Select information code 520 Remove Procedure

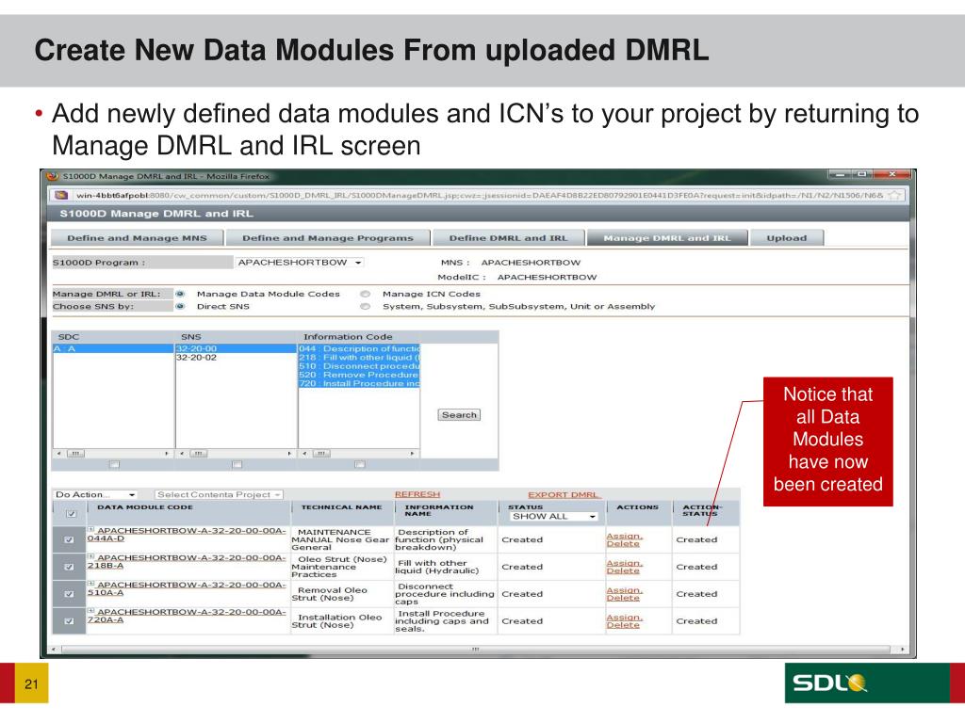click(x=359, y=375)
